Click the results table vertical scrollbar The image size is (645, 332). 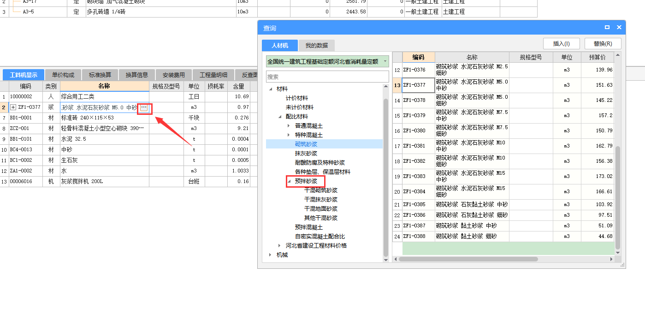618,198
